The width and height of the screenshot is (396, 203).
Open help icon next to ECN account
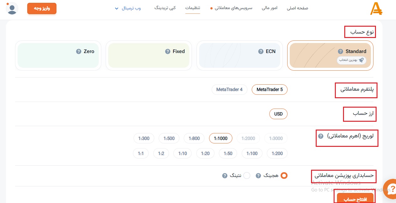(x=261, y=51)
